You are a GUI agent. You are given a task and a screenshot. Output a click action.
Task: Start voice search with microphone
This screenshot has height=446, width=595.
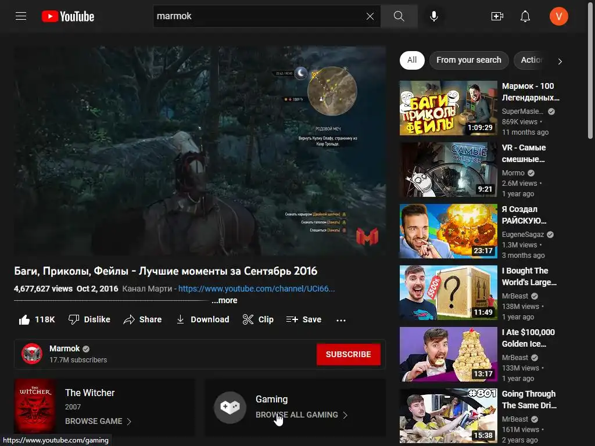coord(434,16)
